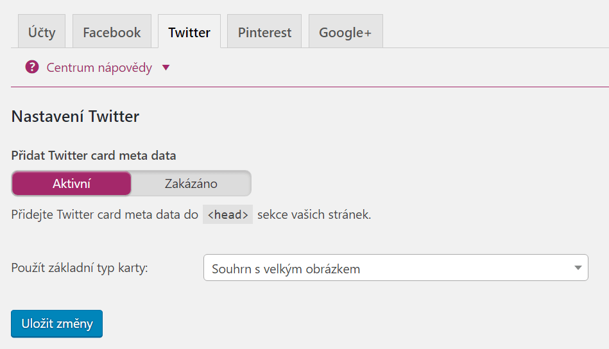The image size is (609, 349).
Task: Select the Twitter tab
Action: pyautogui.click(x=189, y=32)
